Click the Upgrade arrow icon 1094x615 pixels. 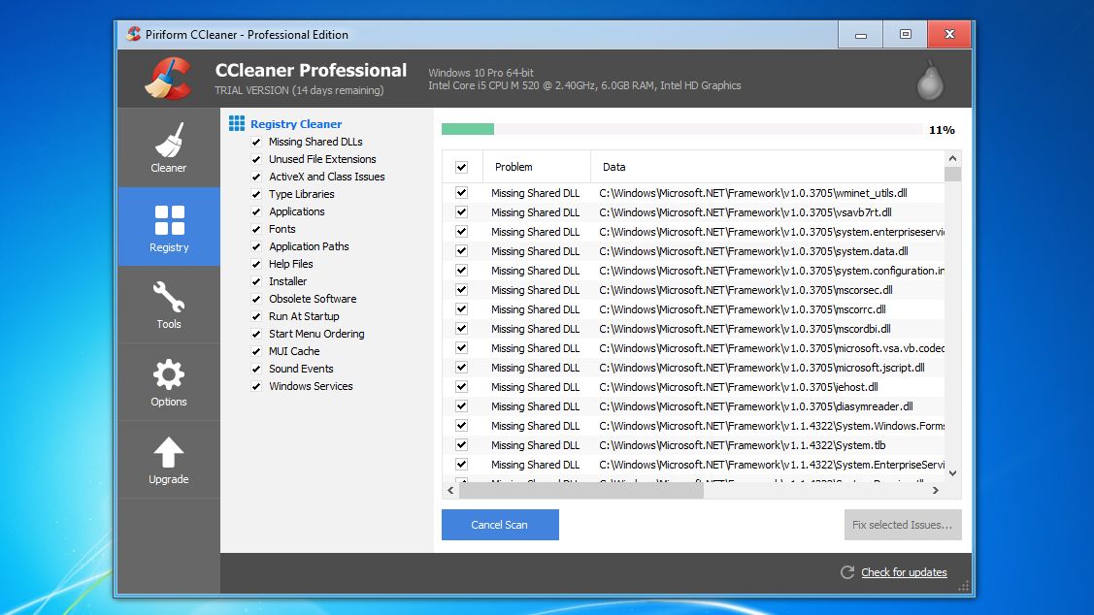click(169, 452)
